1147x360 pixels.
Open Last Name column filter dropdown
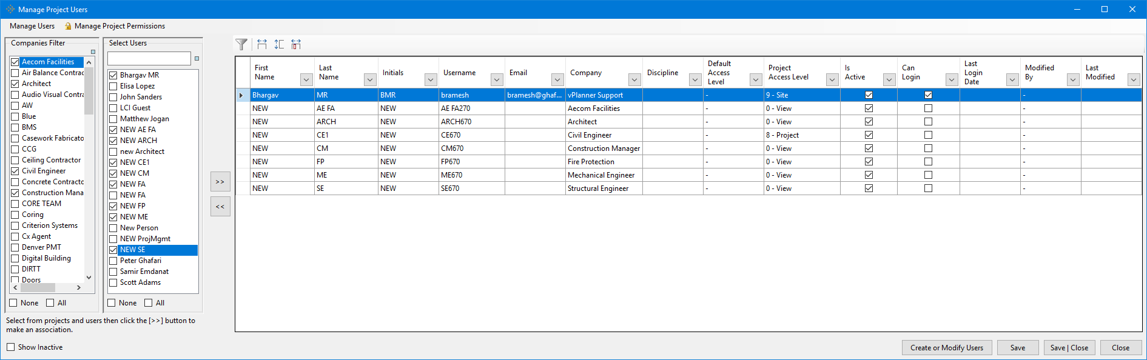(x=370, y=79)
